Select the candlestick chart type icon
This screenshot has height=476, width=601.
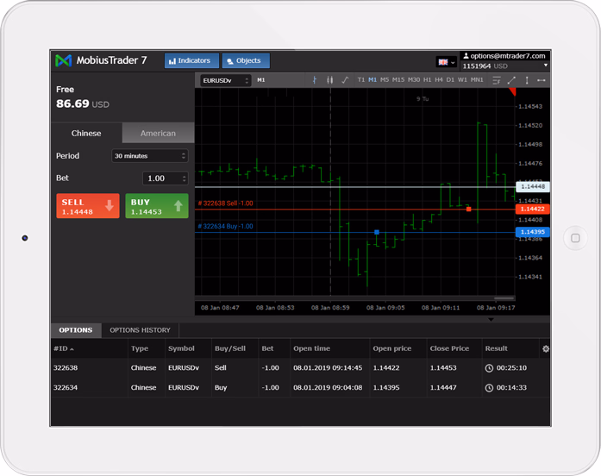click(x=329, y=80)
